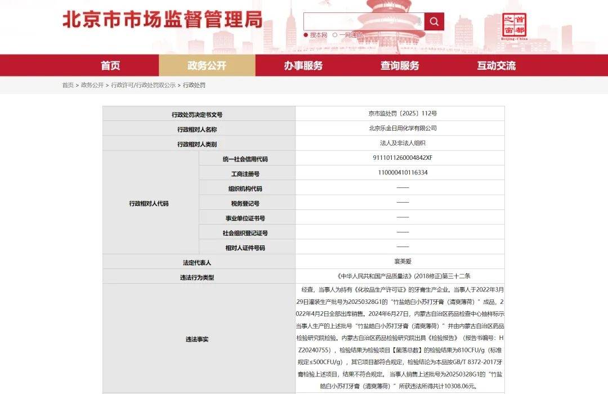
Task: Select company name 北京乐金日用化学有限公司
Action: (x=403, y=128)
